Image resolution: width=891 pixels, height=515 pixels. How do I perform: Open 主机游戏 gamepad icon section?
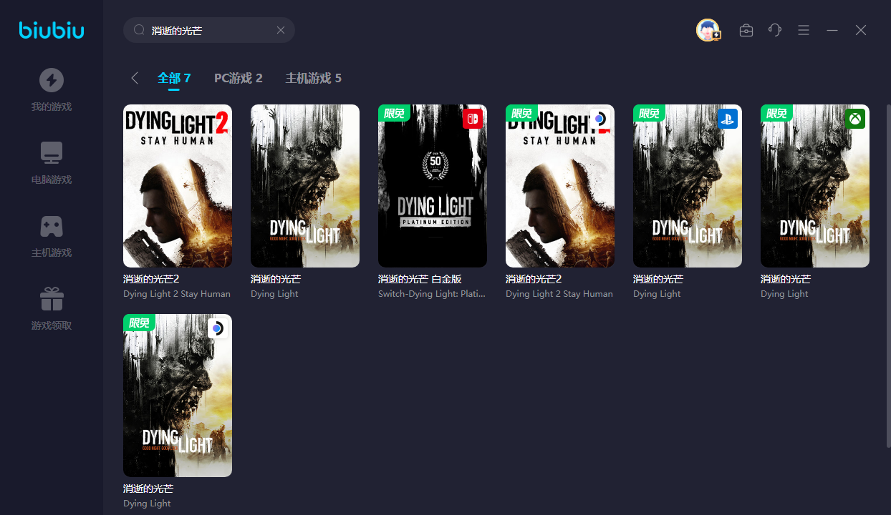(52, 226)
